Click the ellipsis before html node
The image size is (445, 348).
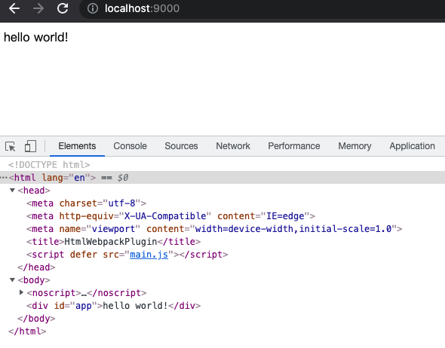tap(4, 178)
